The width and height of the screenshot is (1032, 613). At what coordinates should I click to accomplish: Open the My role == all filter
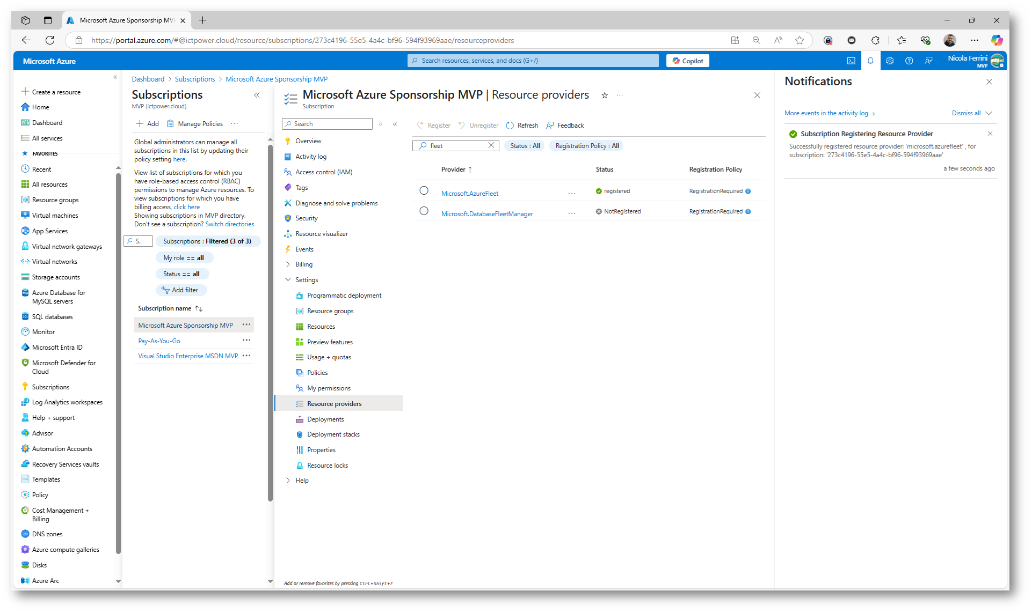click(x=184, y=258)
